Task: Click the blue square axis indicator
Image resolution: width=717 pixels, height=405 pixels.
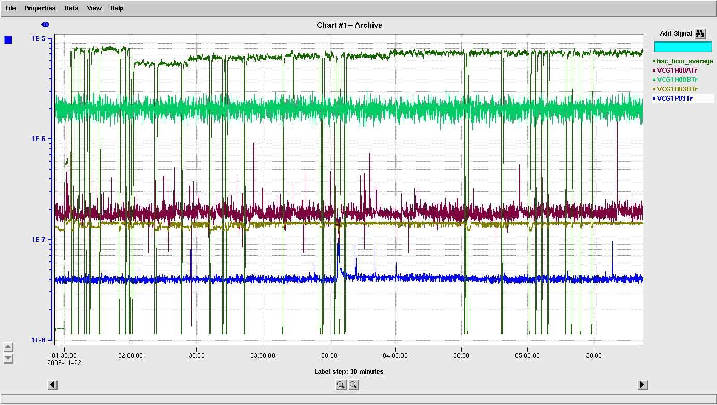Action: [x=8, y=40]
